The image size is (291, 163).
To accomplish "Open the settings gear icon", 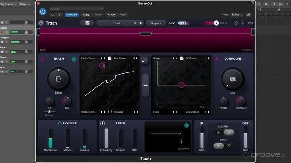I will tap(236, 23).
